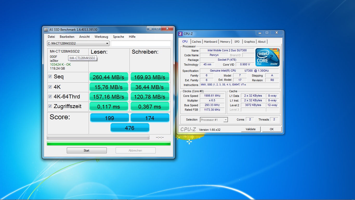Click the Core Speed value 1906.61 MHz
Image resolution: width=355 pixels, height=200 pixels.
pyautogui.click(x=212, y=96)
